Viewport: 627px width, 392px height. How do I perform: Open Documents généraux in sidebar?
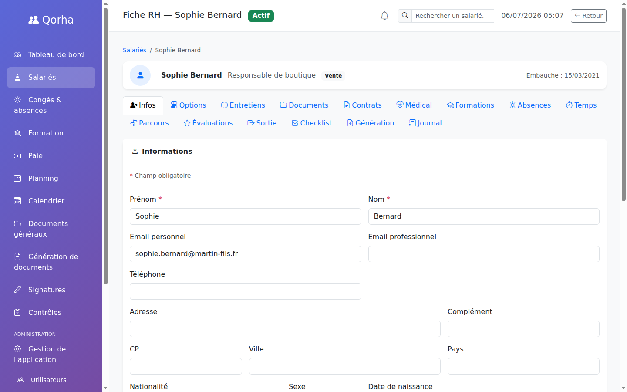point(51,229)
